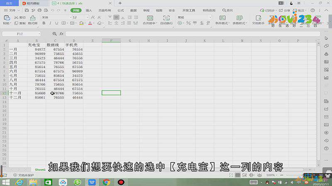Apply cell borders with the border icon
Image resolution: width=332 pixels, height=186 pixels.
click(x=63, y=23)
